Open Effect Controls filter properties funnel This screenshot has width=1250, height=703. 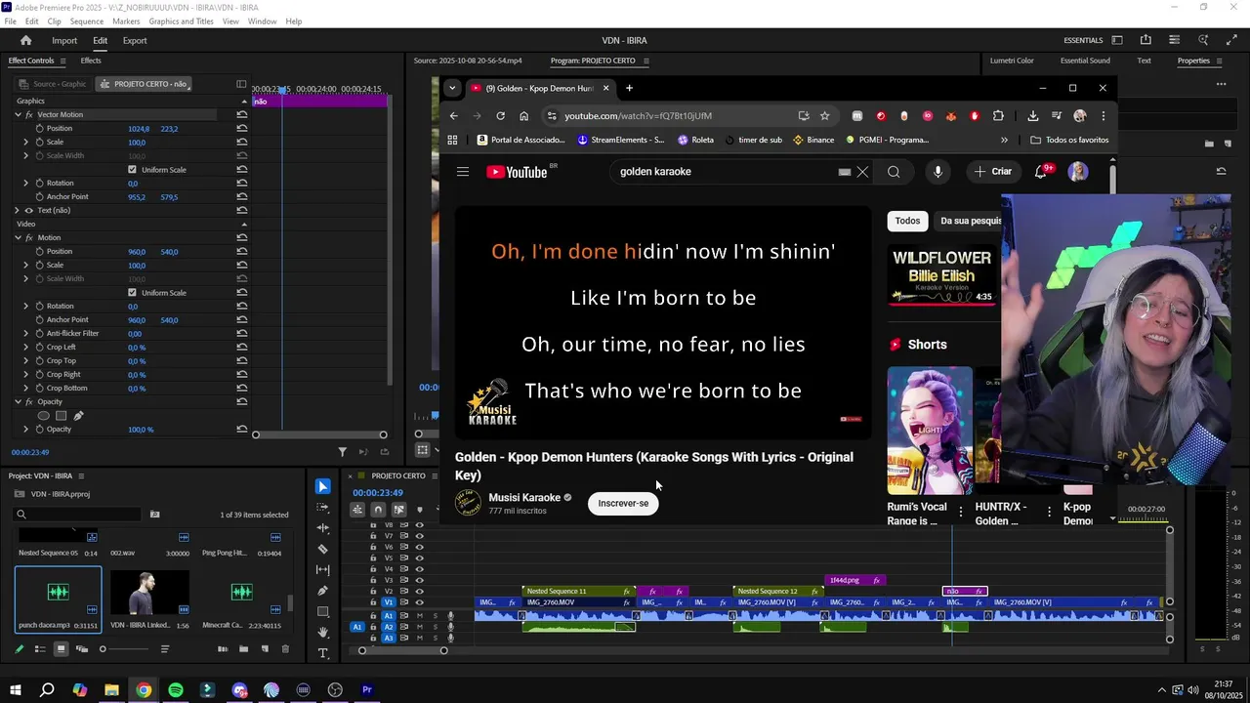342,452
